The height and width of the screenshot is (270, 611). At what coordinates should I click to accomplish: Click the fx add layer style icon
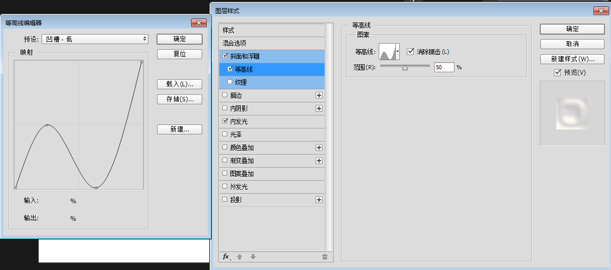coord(226,257)
